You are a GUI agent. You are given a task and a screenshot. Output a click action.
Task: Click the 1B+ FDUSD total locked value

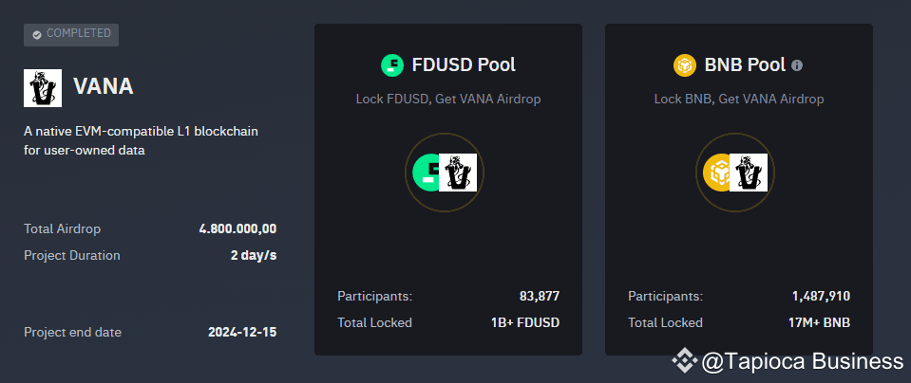pos(525,322)
